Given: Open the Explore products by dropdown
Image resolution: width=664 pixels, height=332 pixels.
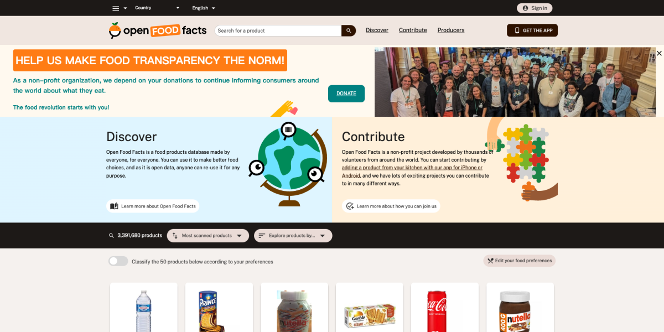Looking at the screenshot, I should [x=293, y=236].
